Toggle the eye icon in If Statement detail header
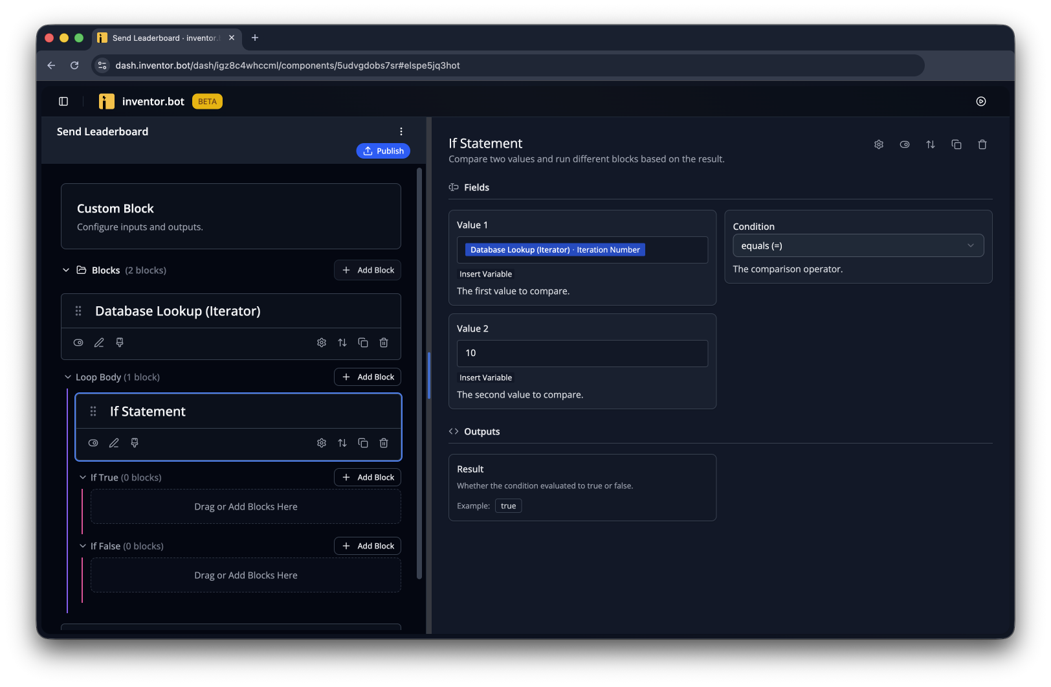The width and height of the screenshot is (1051, 687). (905, 144)
